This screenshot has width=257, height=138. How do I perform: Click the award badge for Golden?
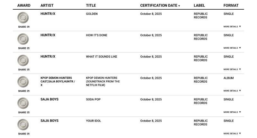(23, 18)
